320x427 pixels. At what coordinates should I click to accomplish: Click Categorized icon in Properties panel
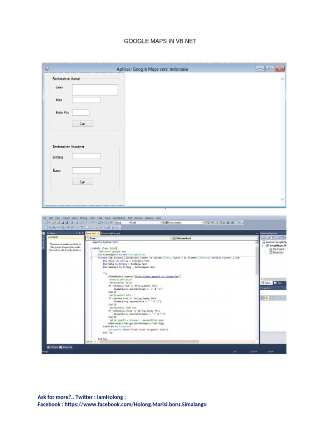coord(263,298)
